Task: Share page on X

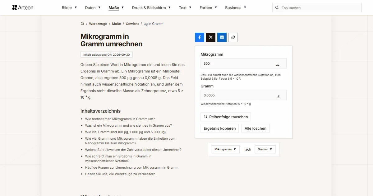Action: (x=211, y=37)
